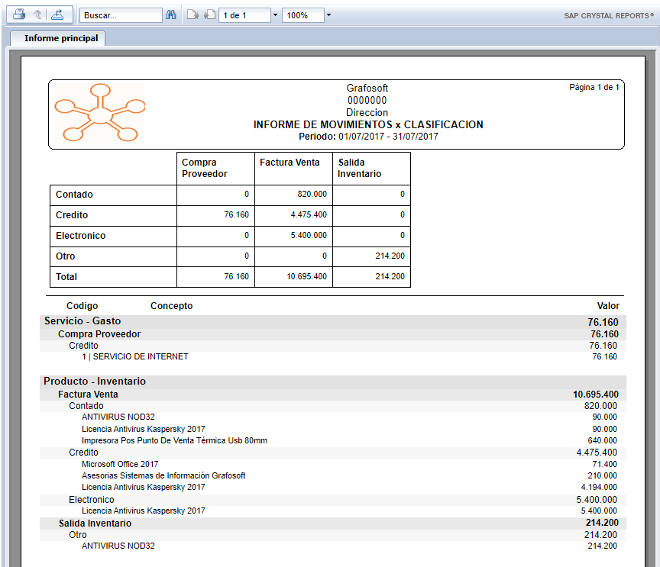
Task: Click the 'Compra Proveedor' subgroup row
Action: click(x=99, y=334)
